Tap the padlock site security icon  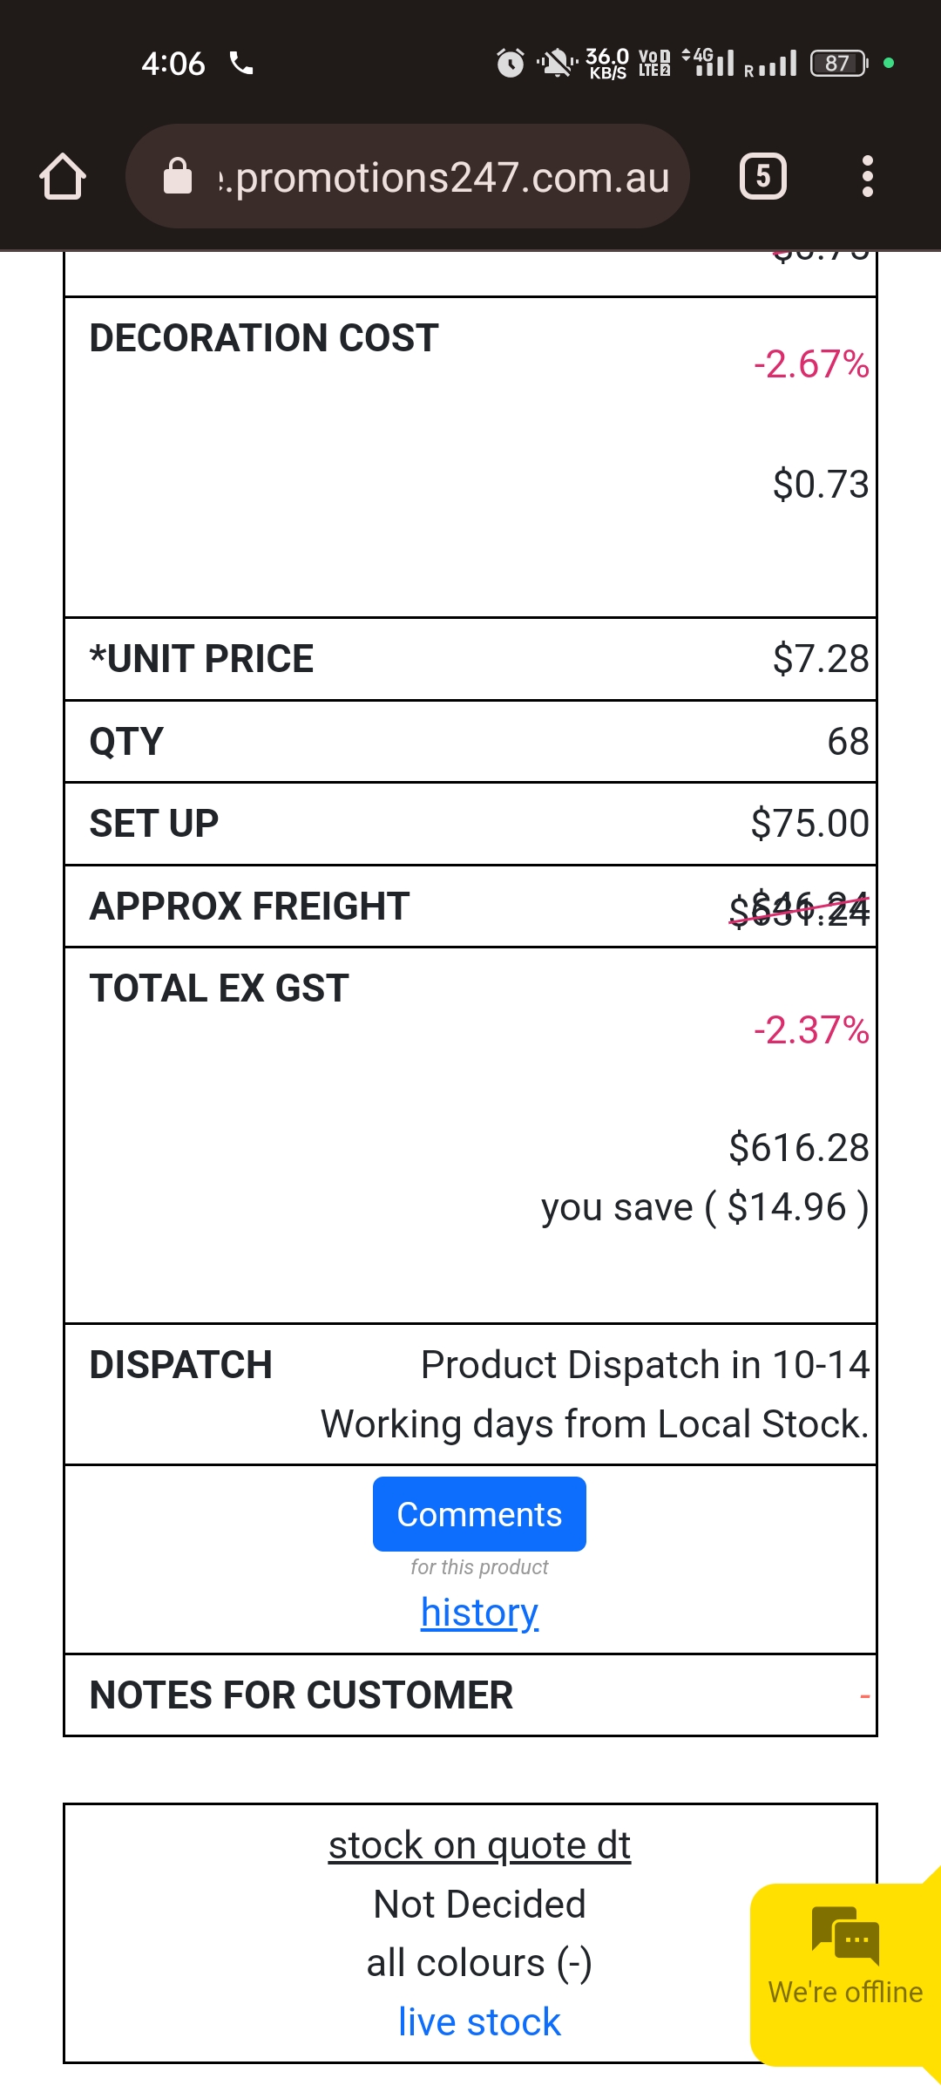(178, 176)
